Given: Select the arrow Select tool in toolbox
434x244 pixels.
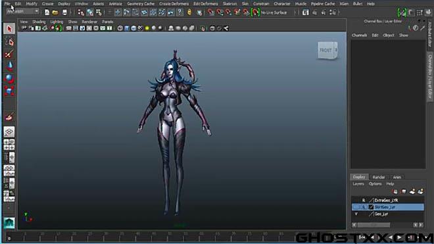Looking at the screenshot, I should coord(9,28).
